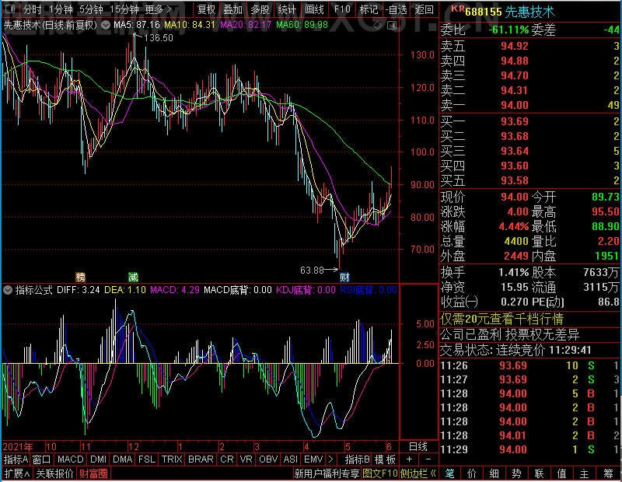Image resolution: width=622 pixels, height=482 pixels.
Task: Select the 主 sidebar tab
Action: coord(585,473)
